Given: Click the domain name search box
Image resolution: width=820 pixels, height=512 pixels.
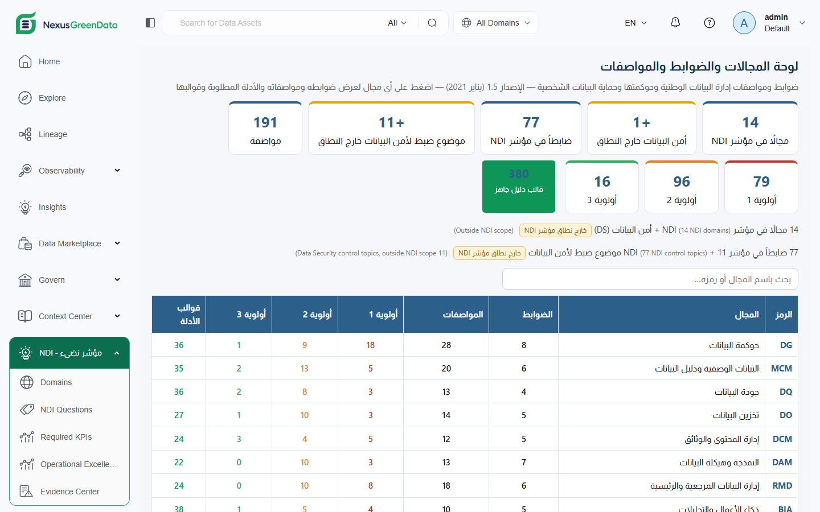Looking at the screenshot, I should pos(650,279).
